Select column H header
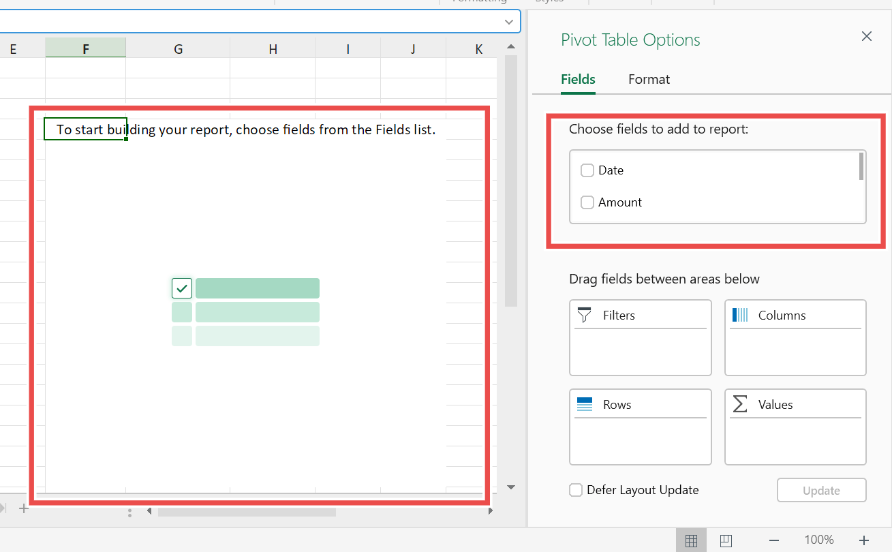The height and width of the screenshot is (552, 892). (273, 48)
